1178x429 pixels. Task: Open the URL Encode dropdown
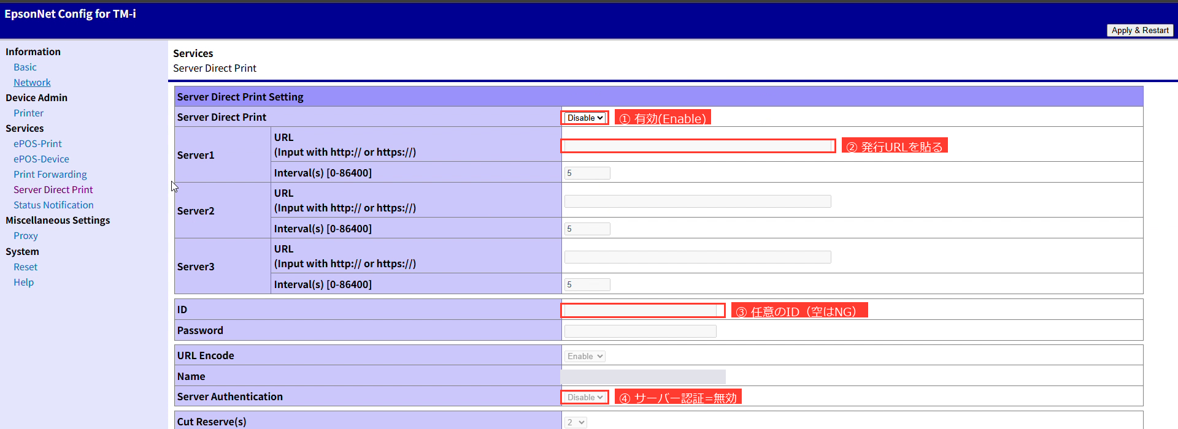(x=585, y=356)
